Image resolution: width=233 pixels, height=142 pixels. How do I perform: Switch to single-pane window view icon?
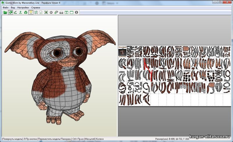click(x=71, y=12)
